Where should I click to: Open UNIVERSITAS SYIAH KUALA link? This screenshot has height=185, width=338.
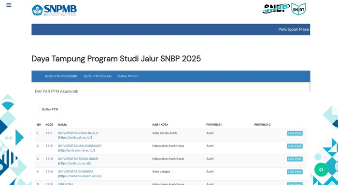pyautogui.click(x=78, y=133)
